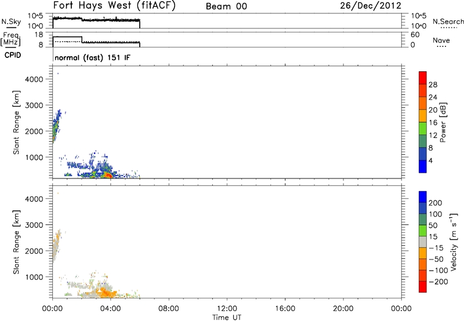This screenshot has width=464, height=321.
Task: Click the '18' frequency axis label
Action: point(39,35)
